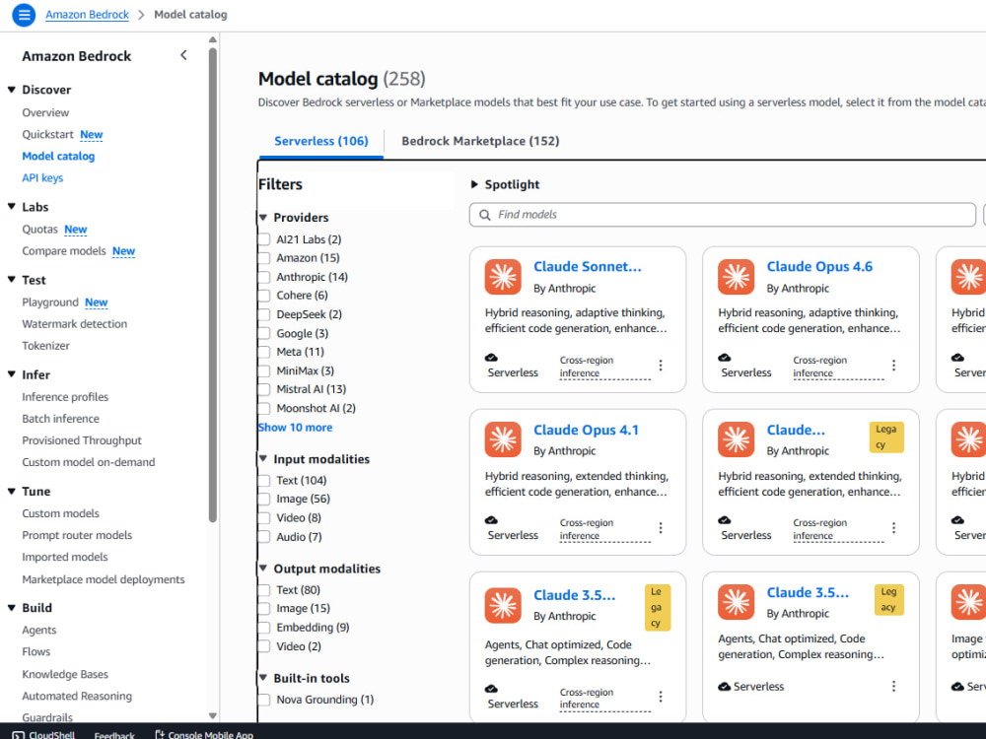Click the sidebar scroll-up arrow
The image size is (986, 739).
pos(213,39)
